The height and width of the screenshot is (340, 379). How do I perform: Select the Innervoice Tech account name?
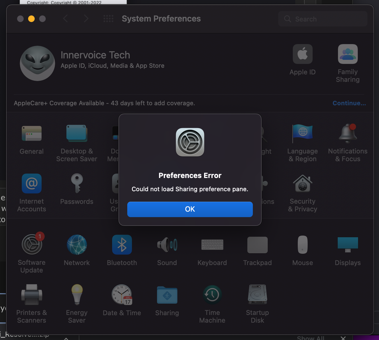tap(95, 55)
